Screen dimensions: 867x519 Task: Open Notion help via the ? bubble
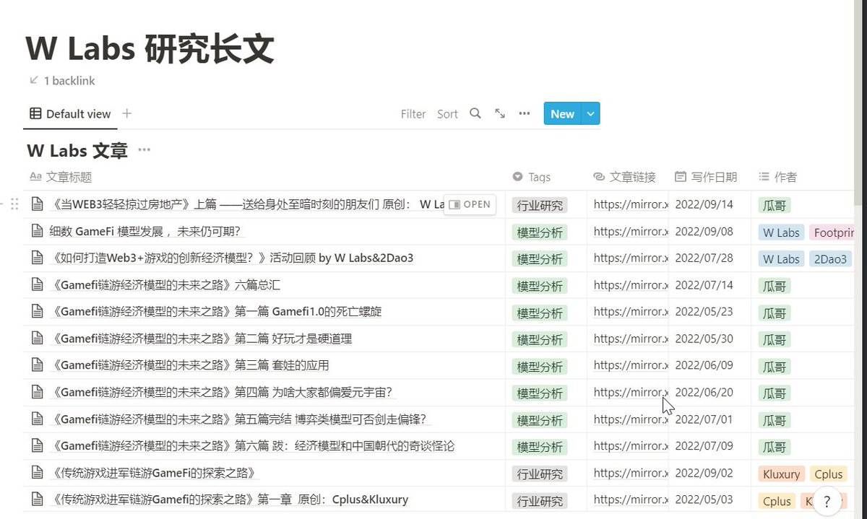pos(827,500)
